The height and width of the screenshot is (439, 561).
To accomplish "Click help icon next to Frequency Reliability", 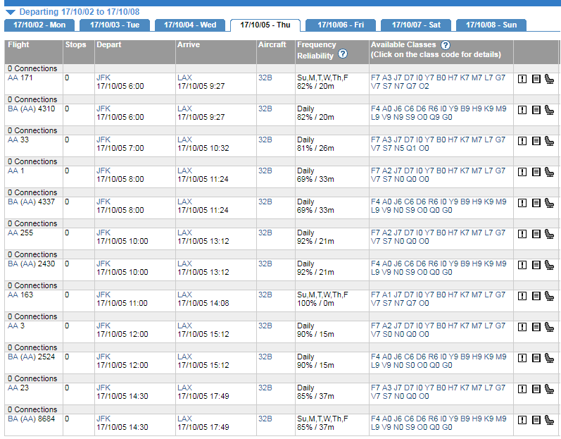I will pos(343,54).
